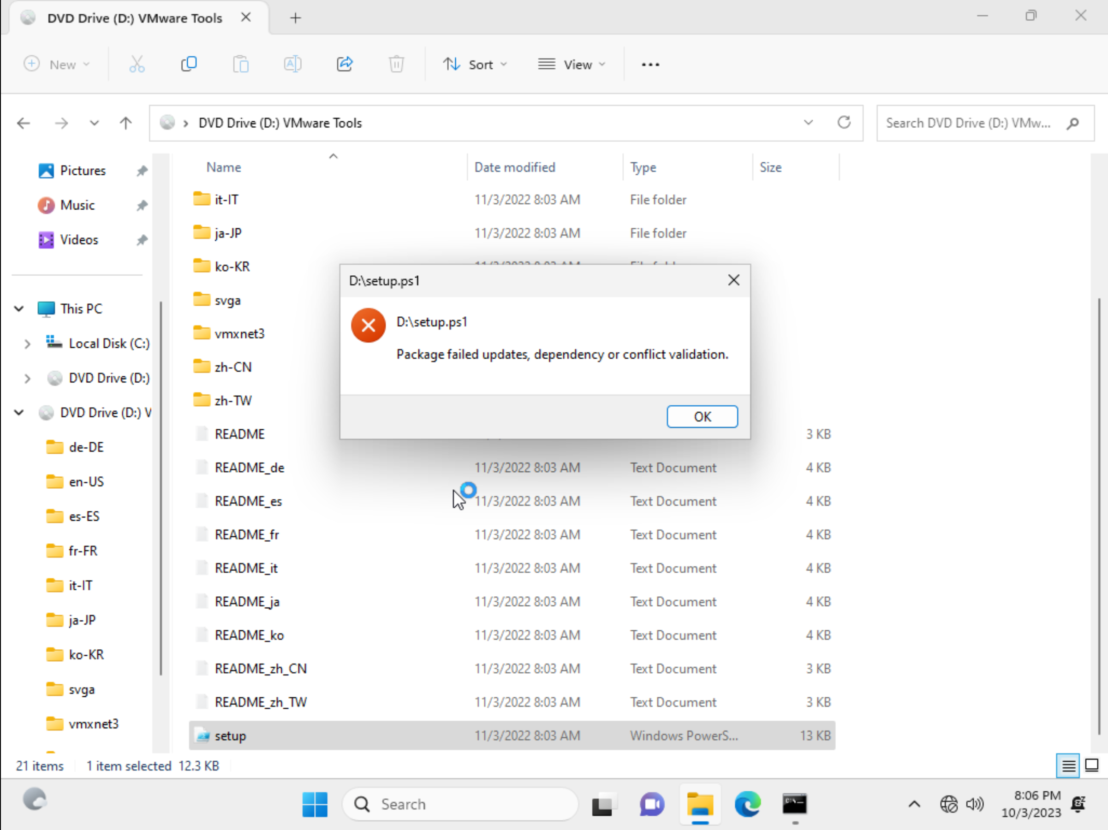The height and width of the screenshot is (830, 1108).
Task: Switch to large icons layout in the status bar
Action: 1091,765
